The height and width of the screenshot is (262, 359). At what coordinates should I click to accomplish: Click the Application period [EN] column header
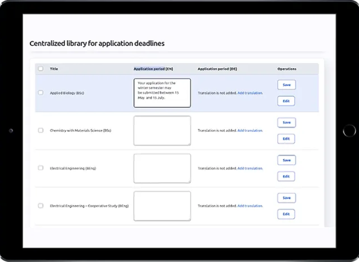(153, 69)
